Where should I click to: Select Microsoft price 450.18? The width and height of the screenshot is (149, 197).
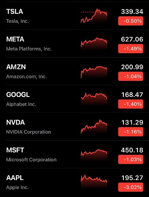click(x=132, y=150)
